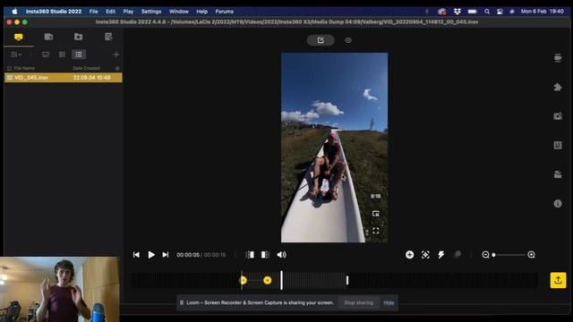This screenshot has width=573, height=322.
Task: Open the Apple menu
Action: click(x=14, y=12)
